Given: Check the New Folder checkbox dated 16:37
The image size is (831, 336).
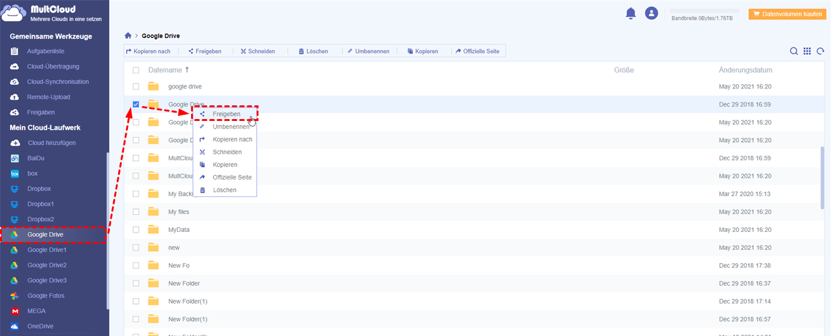Looking at the screenshot, I should click(136, 284).
